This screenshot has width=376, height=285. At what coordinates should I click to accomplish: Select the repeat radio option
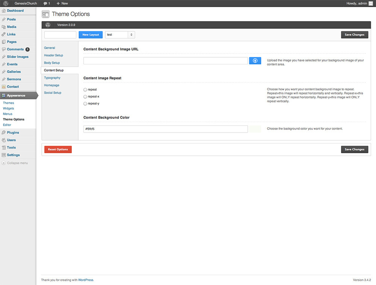(x=85, y=90)
